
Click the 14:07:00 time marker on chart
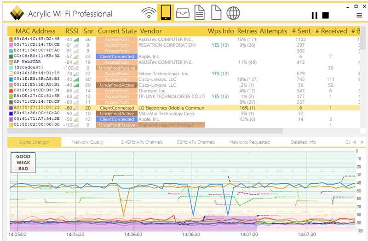pyautogui.click(x=249, y=235)
